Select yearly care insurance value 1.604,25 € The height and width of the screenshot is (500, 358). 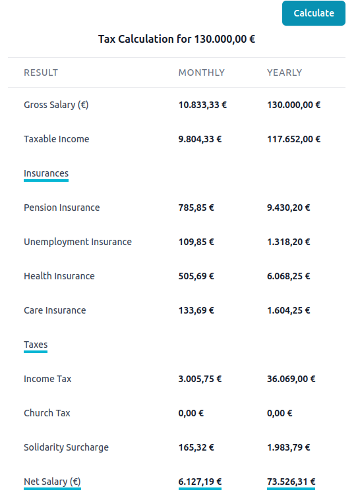tap(288, 310)
